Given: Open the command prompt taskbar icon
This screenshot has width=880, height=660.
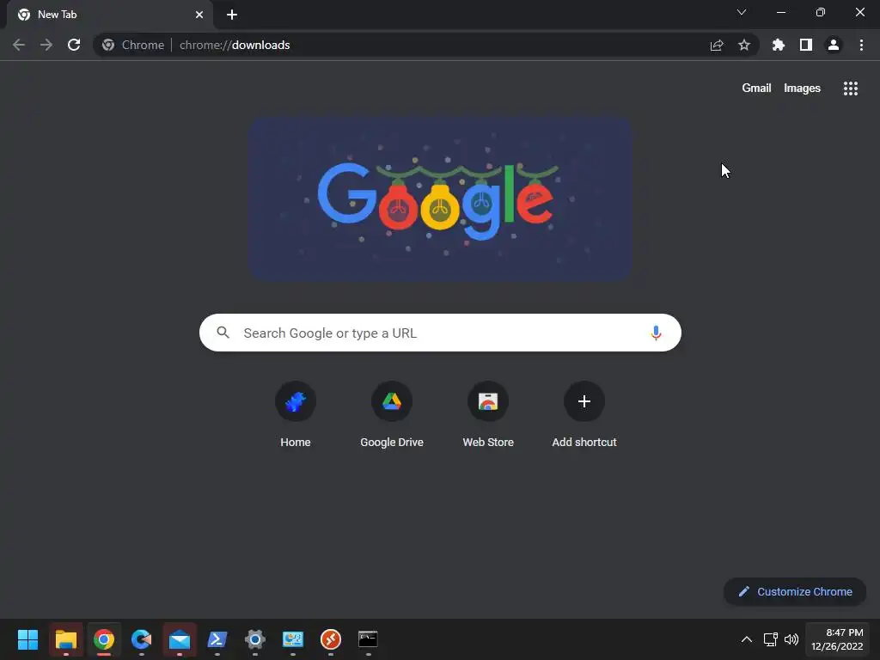Looking at the screenshot, I should tap(368, 639).
